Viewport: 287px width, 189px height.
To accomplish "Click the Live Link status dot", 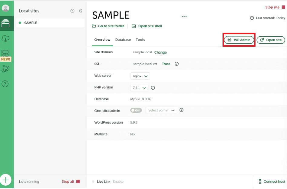I will [93, 181].
